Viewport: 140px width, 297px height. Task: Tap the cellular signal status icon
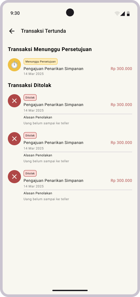[123, 13]
